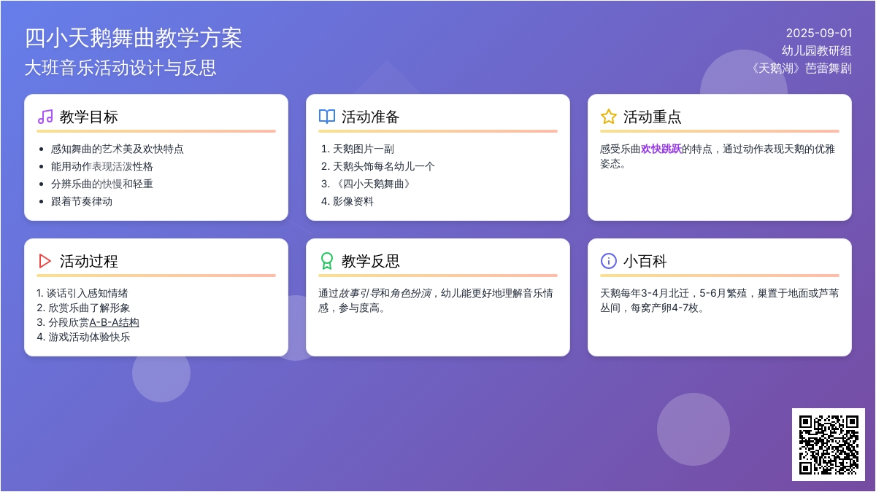876x492 pixels.
Task: Click the QR code image
Action: click(829, 445)
